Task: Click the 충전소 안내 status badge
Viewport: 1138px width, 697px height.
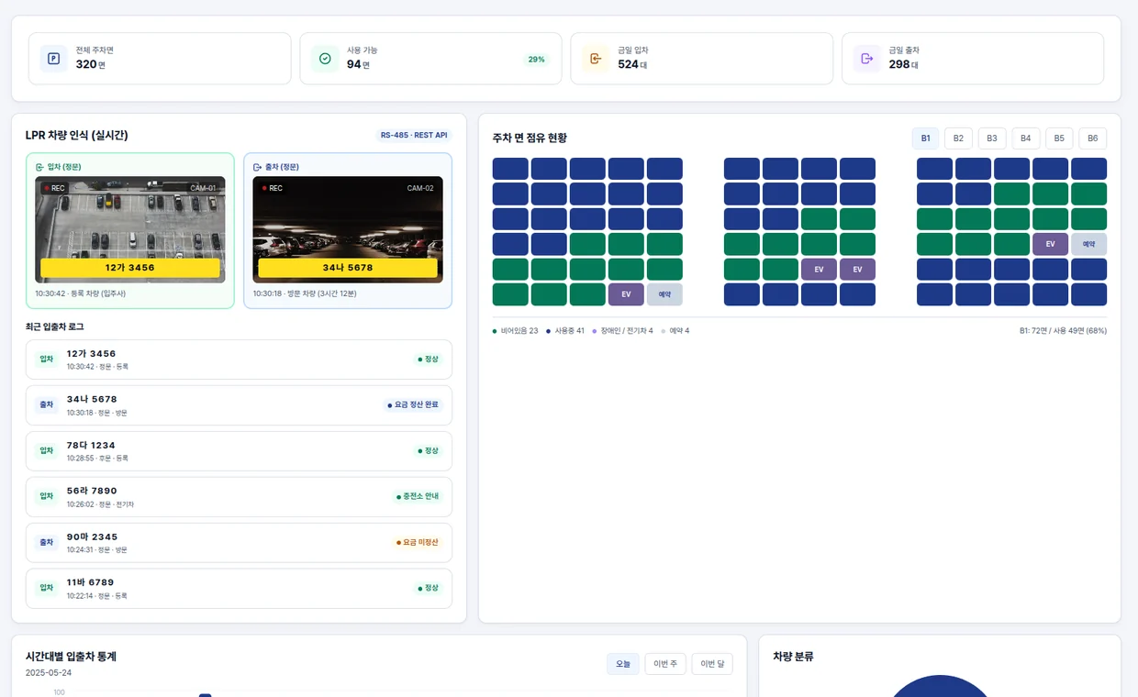Action: coord(418,496)
